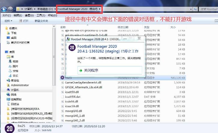Click the 修改日期 value in details pane

pos(52,126)
